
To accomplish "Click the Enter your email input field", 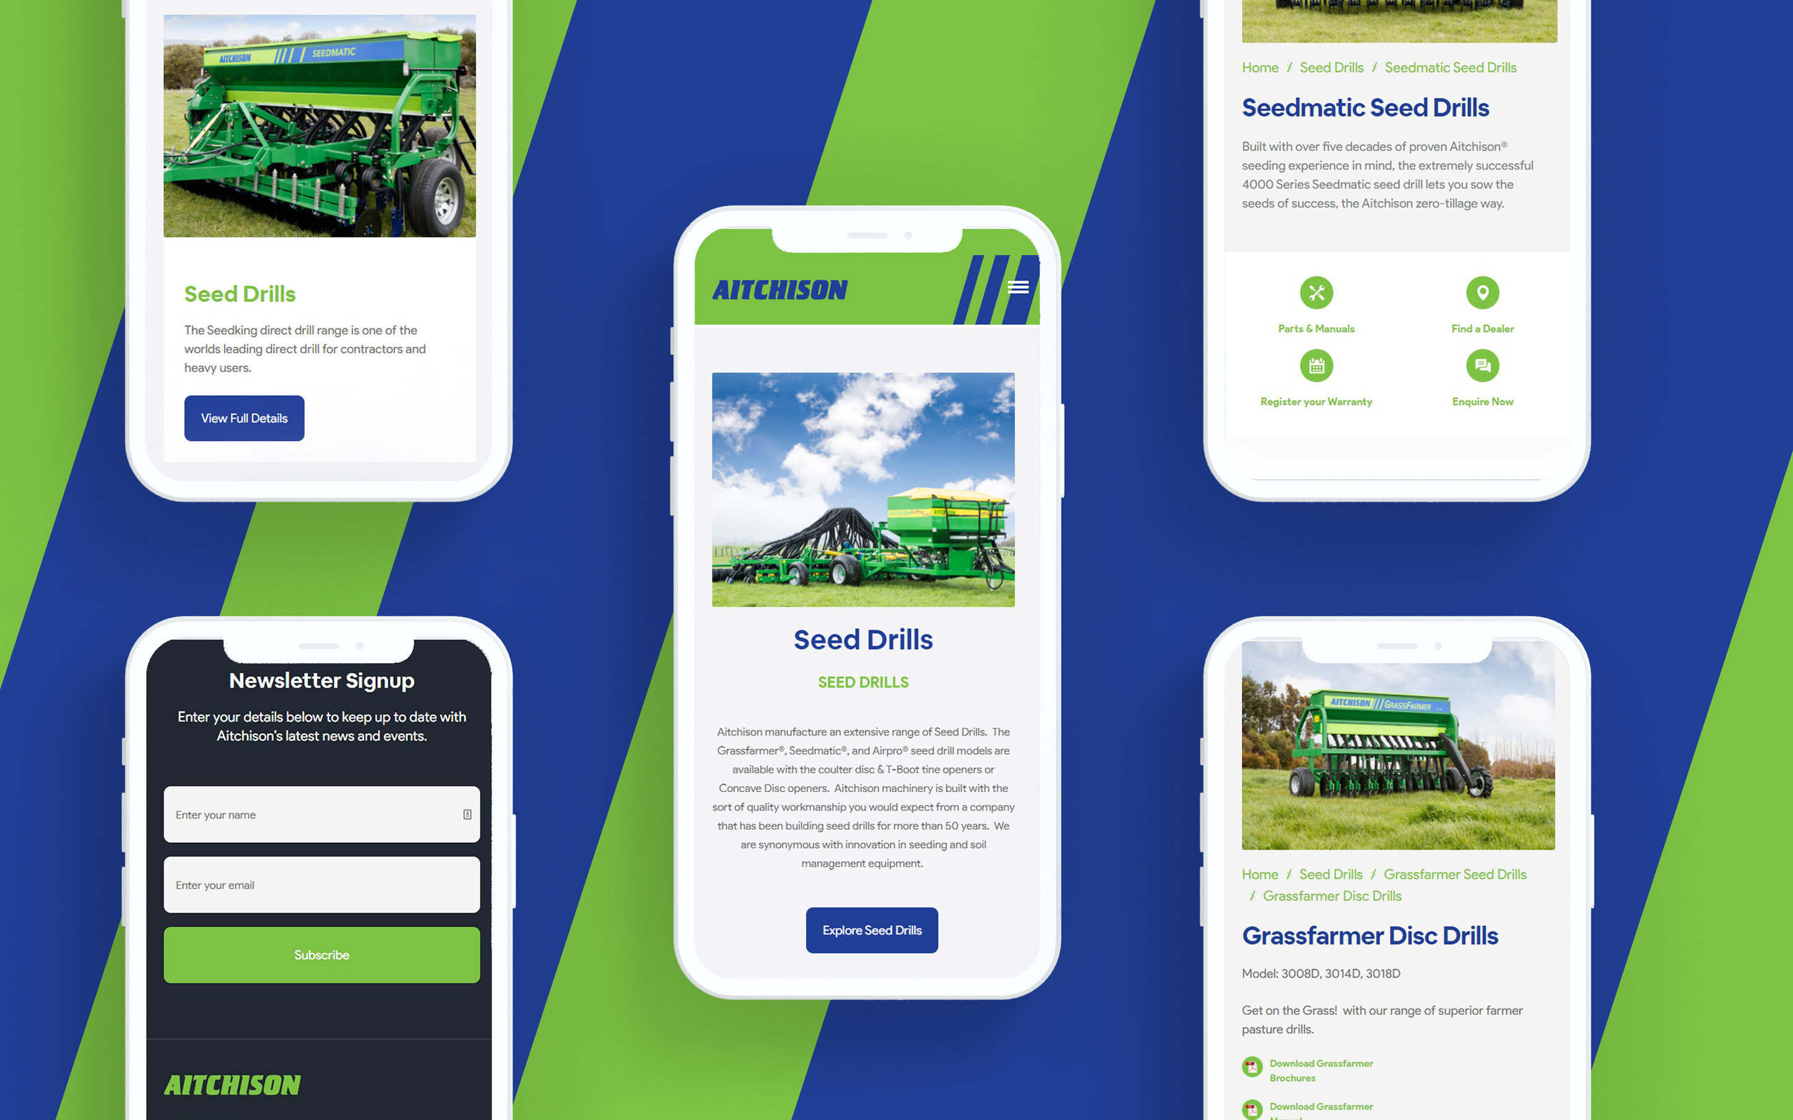I will [x=321, y=884].
